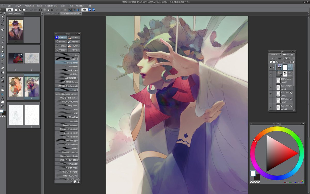Screen dimensions: 310x194
Task: Adjust layer opacity stepper arrows
Action: coord(294,55)
